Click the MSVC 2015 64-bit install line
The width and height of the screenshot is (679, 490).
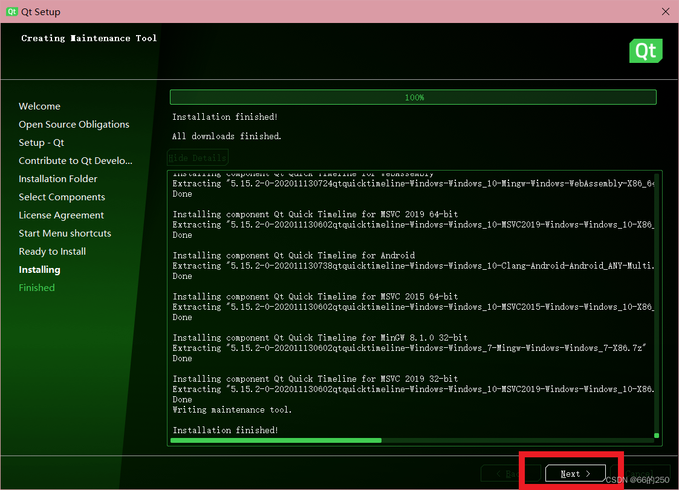click(315, 296)
